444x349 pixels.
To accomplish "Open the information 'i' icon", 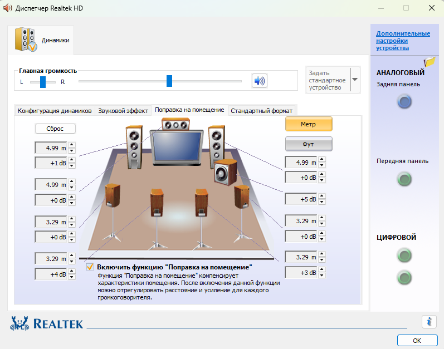I will coord(429,322).
